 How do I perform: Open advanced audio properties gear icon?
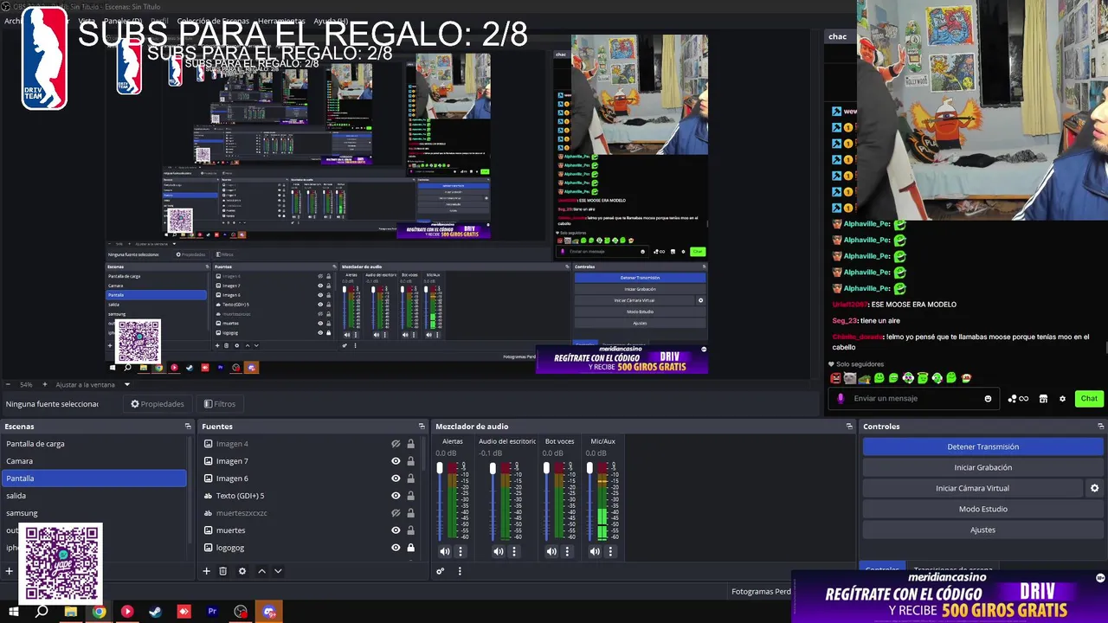tap(440, 571)
